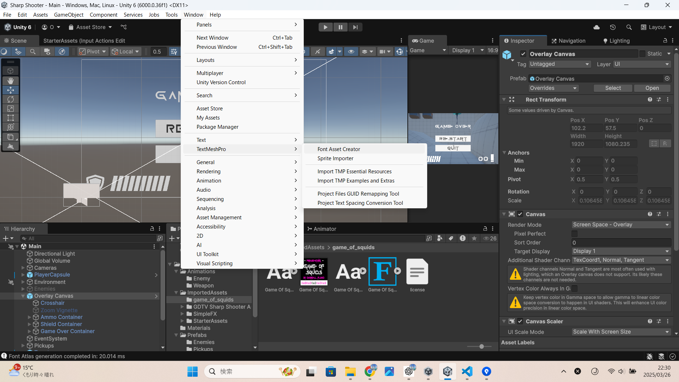Screen dimensions: 679x382
Task: Open the scene search tool
Action: click(x=33, y=51)
